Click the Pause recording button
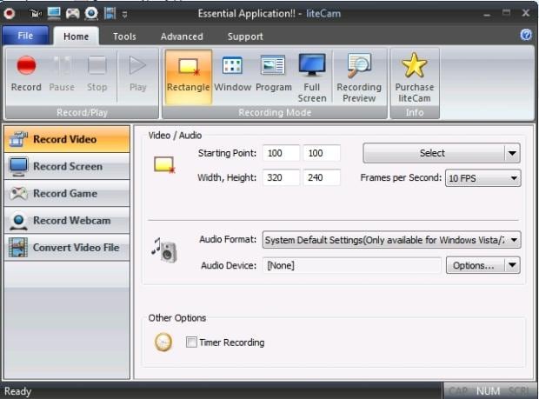The height and width of the screenshot is (399, 539). click(62, 74)
